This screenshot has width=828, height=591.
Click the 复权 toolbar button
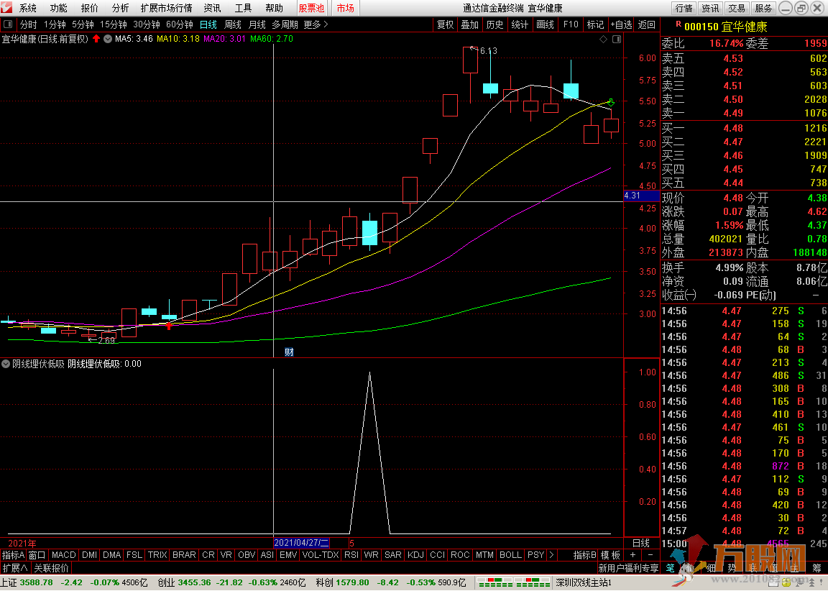pos(445,25)
